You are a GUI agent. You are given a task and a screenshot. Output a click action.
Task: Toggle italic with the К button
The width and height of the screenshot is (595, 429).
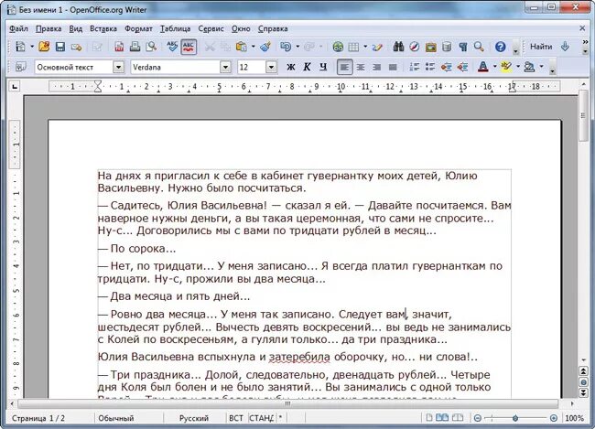pos(307,67)
